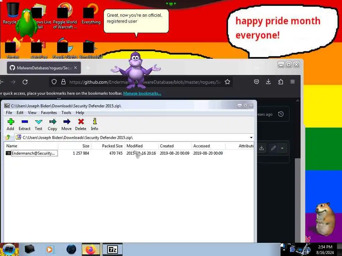342x256 pixels.
Task: Open media player taskbar icon
Action: click(x=50, y=249)
